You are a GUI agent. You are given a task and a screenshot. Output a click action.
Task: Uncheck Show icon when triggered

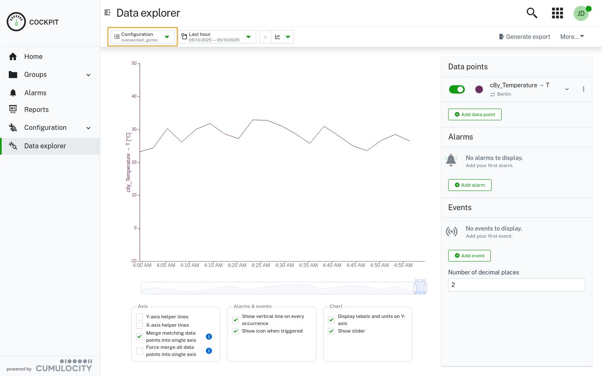click(x=235, y=331)
